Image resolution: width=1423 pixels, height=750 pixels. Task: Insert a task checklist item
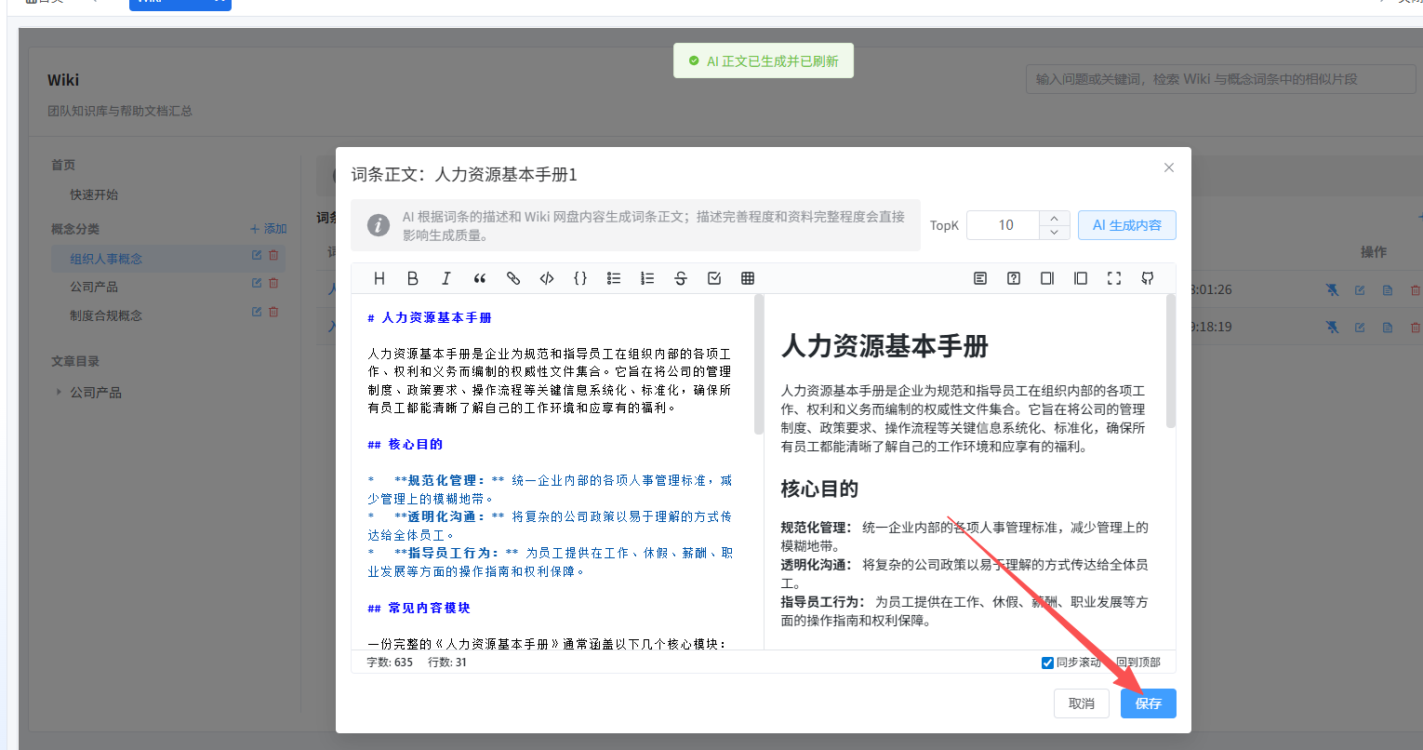pyautogui.click(x=714, y=278)
